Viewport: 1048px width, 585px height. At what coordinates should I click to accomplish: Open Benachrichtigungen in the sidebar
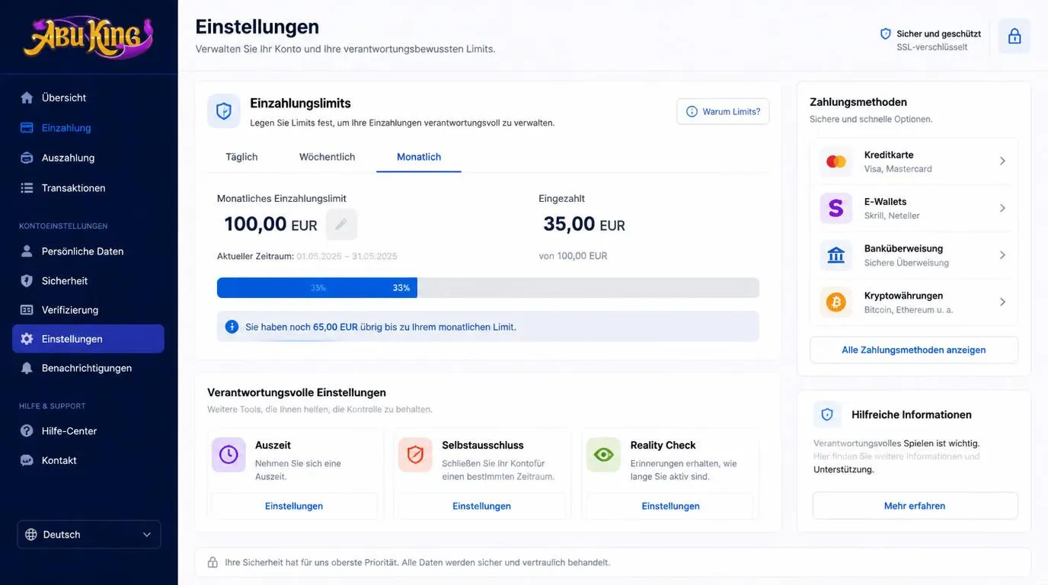pyautogui.click(x=88, y=368)
